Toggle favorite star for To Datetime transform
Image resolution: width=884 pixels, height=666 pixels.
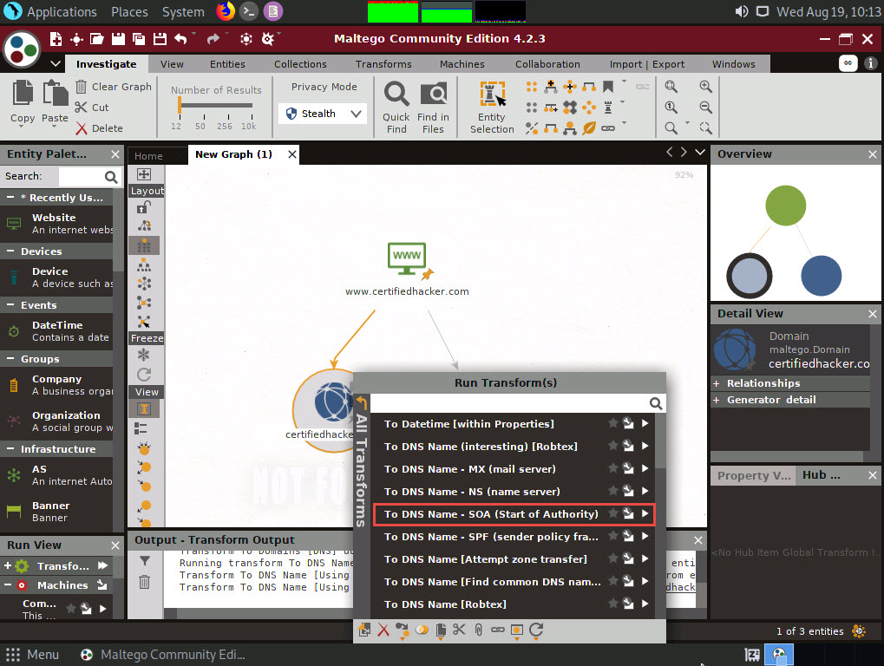pyautogui.click(x=613, y=423)
